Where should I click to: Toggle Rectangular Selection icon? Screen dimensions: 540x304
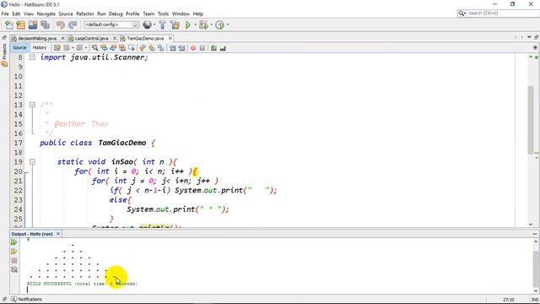pyautogui.click(x=132, y=48)
